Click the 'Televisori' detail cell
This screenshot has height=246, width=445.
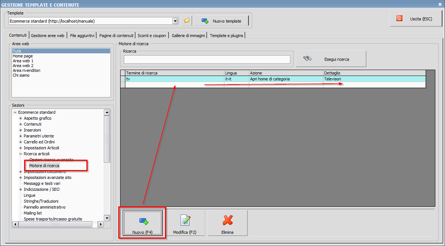click(x=374, y=79)
